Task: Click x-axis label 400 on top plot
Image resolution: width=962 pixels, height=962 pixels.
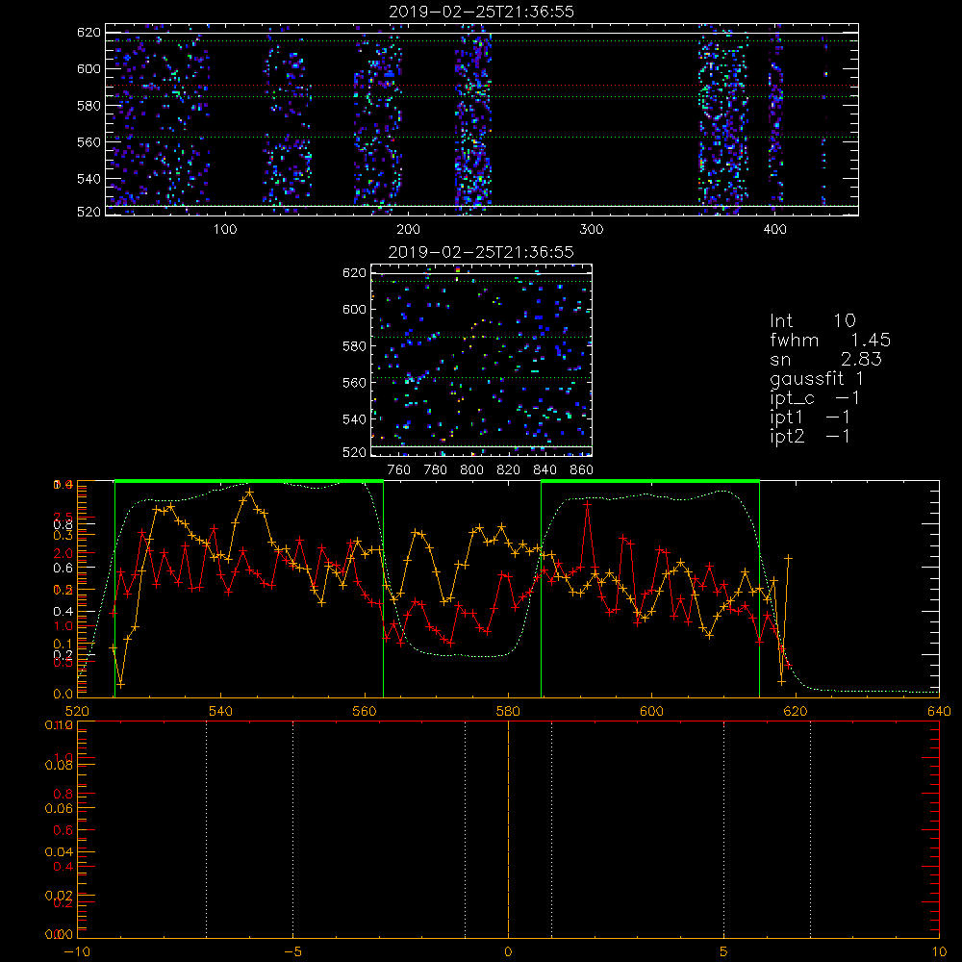Action: pyautogui.click(x=774, y=230)
